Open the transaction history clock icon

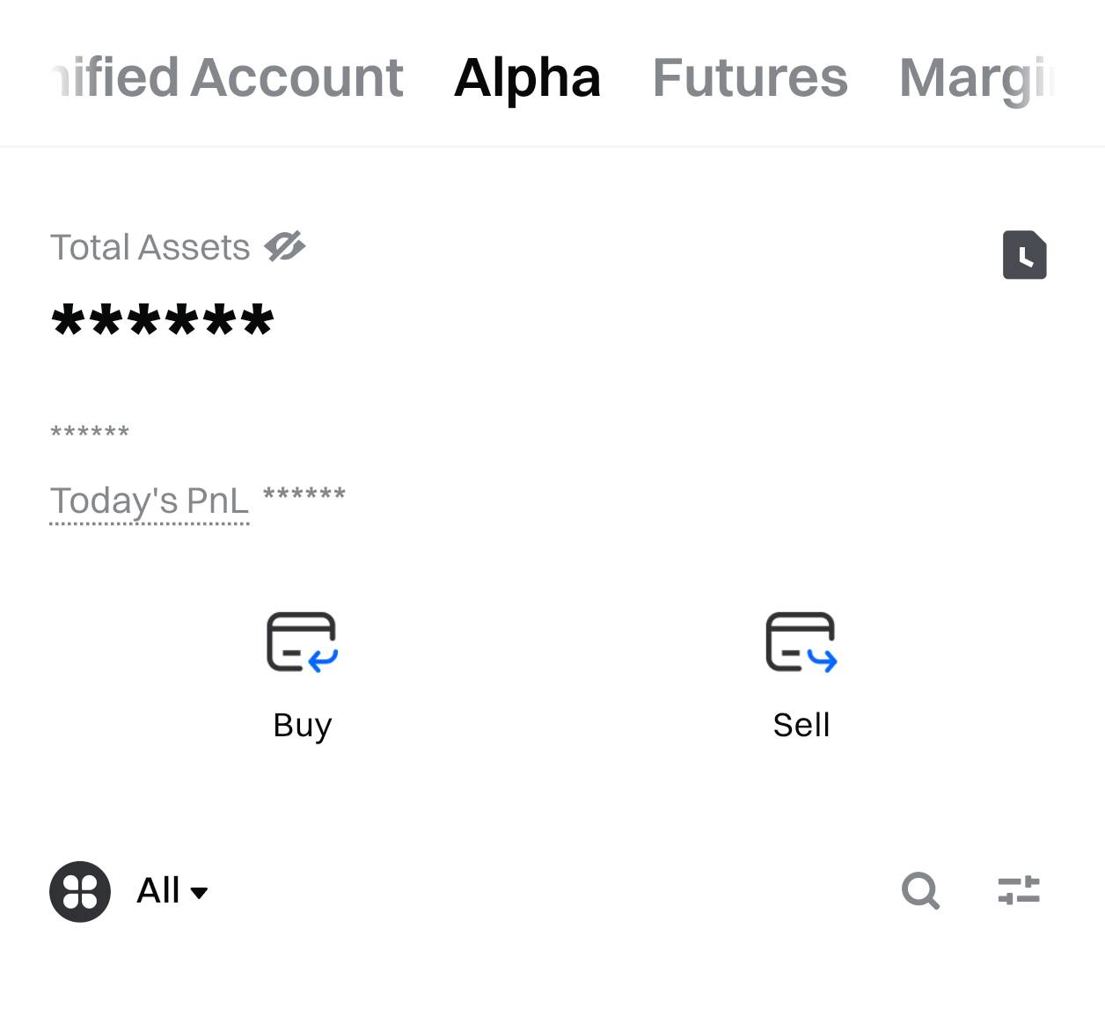pos(1024,255)
